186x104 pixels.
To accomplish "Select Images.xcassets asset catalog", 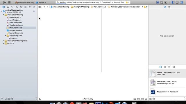I will pyautogui.click(x=15, y=30).
